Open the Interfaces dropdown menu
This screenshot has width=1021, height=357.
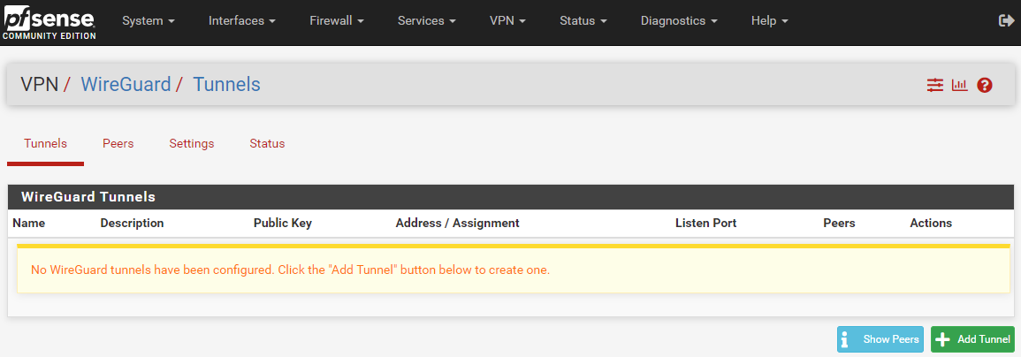point(242,21)
